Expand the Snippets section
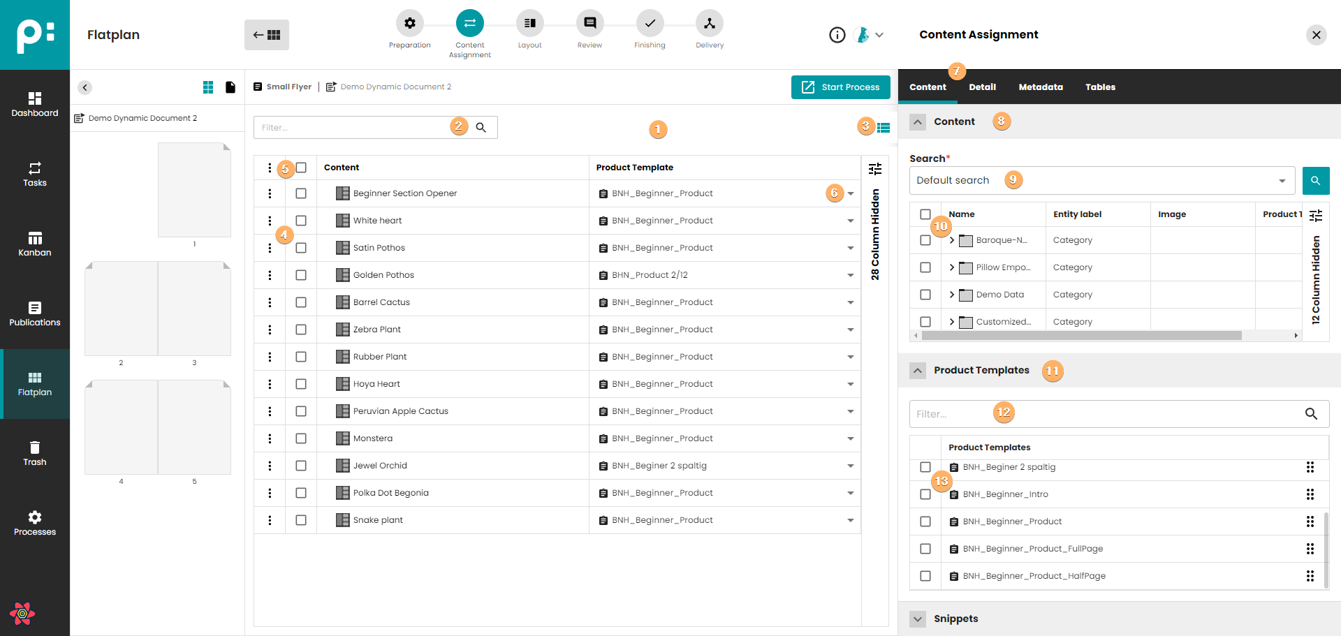 918,619
